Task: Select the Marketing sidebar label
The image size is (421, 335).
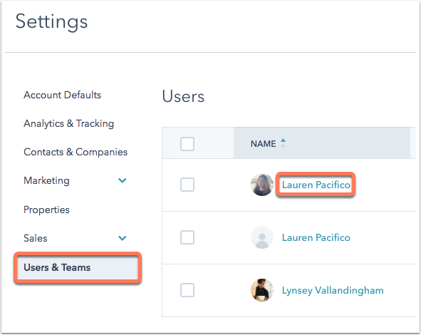Action: pos(46,180)
